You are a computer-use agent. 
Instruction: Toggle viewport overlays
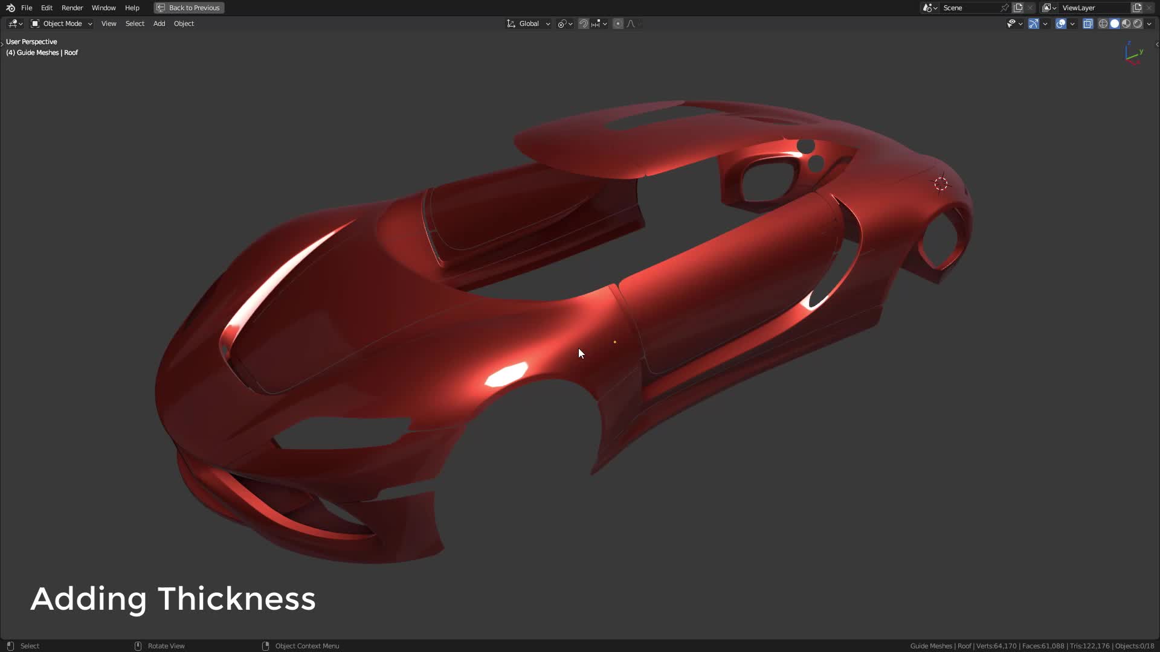(1061, 24)
